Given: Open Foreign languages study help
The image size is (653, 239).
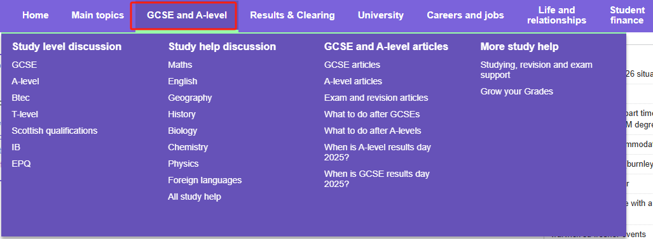Looking at the screenshot, I should [x=205, y=180].
